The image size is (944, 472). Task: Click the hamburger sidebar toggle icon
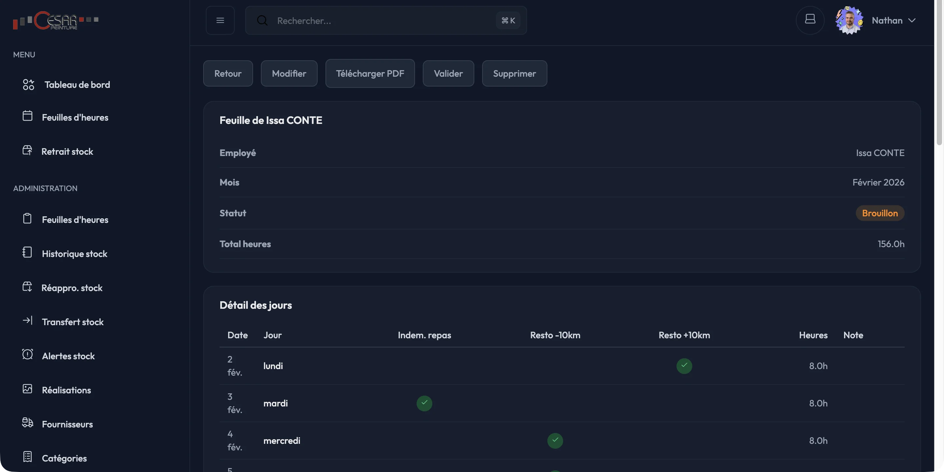(x=220, y=21)
